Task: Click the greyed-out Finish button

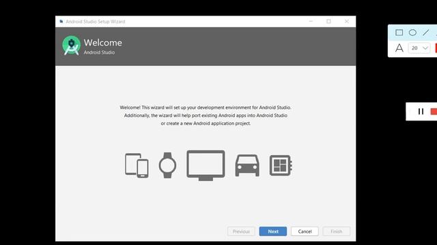Action: (x=337, y=231)
